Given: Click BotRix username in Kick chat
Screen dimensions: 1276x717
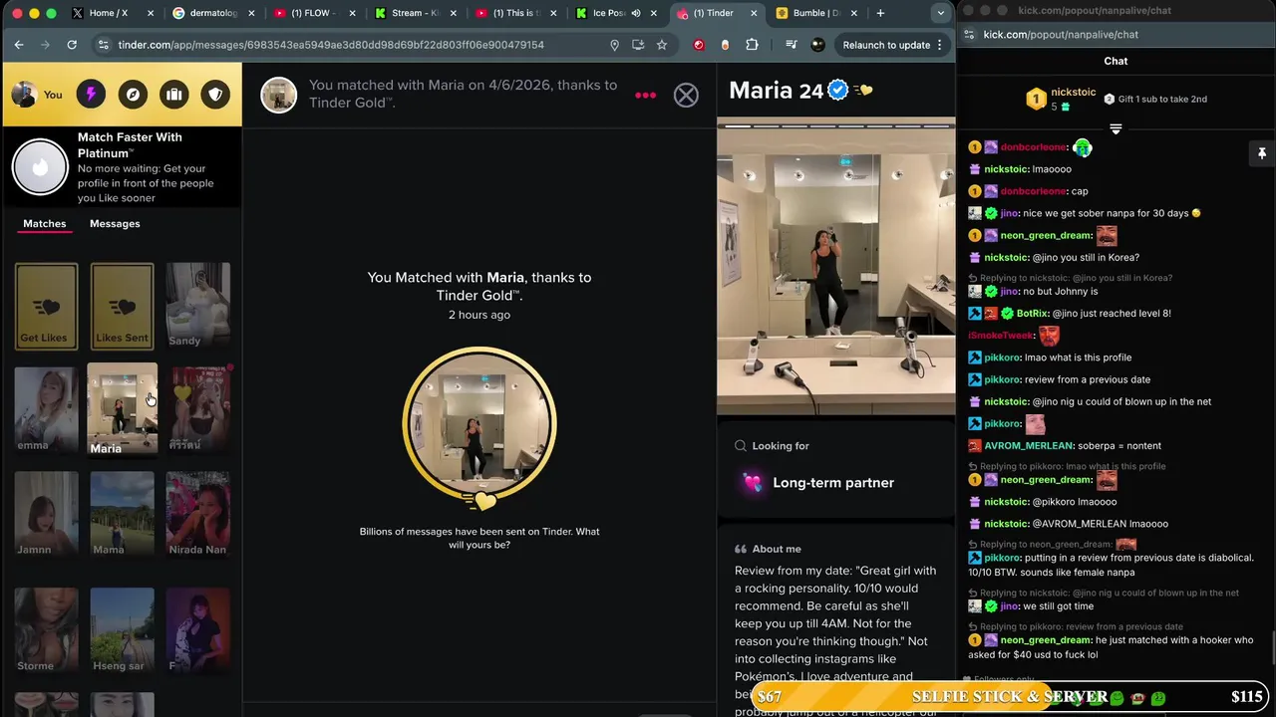Looking at the screenshot, I should click(1032, 314).
